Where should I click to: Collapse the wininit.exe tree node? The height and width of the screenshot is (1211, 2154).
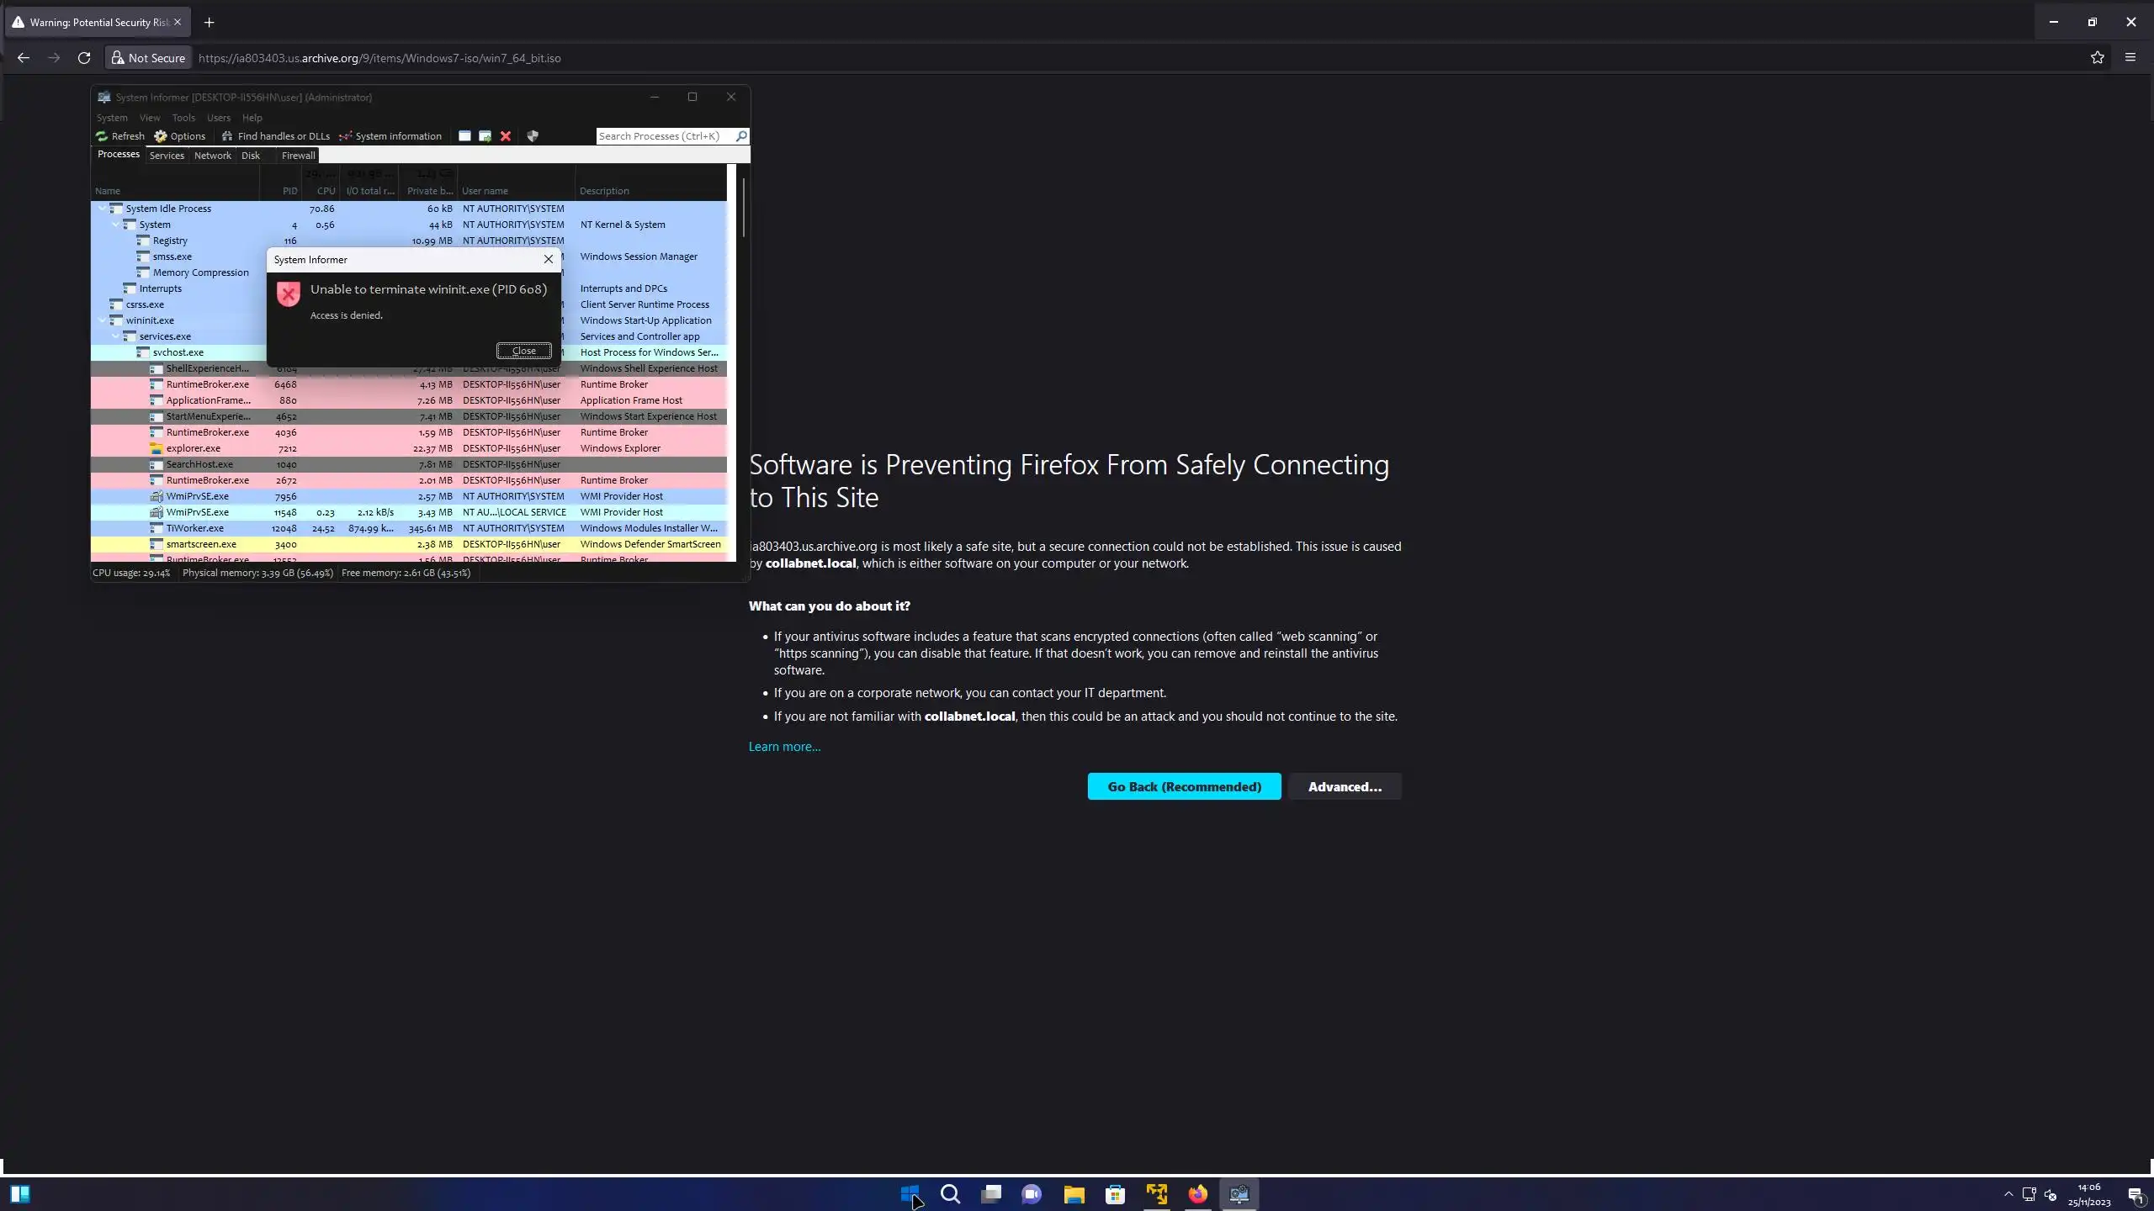coord(103,320)
